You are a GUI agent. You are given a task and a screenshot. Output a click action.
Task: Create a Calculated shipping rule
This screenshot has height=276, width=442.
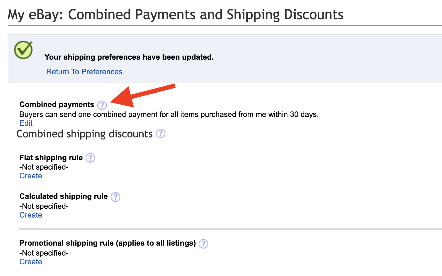[x=31, y=215]
